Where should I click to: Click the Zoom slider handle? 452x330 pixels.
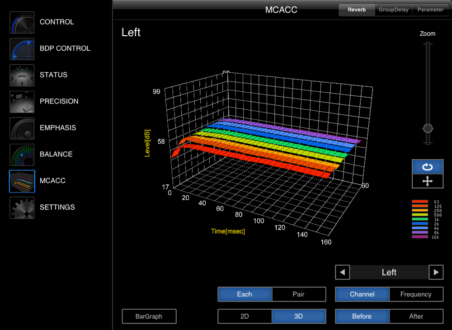428,128
